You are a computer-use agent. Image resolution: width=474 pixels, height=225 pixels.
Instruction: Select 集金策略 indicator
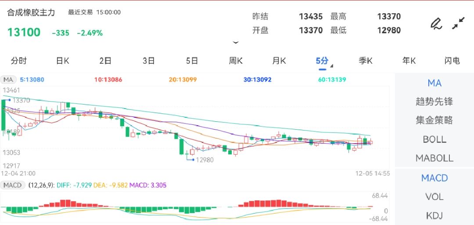click(434, 120)
